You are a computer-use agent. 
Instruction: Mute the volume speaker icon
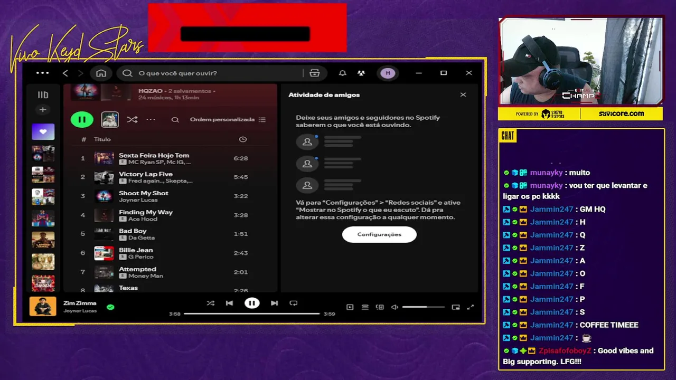pos(395,307)
